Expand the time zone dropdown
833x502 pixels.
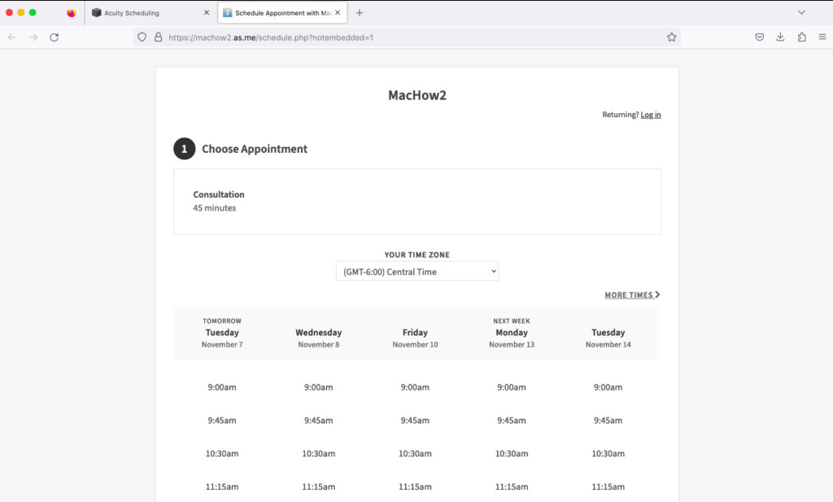point(416,272)
